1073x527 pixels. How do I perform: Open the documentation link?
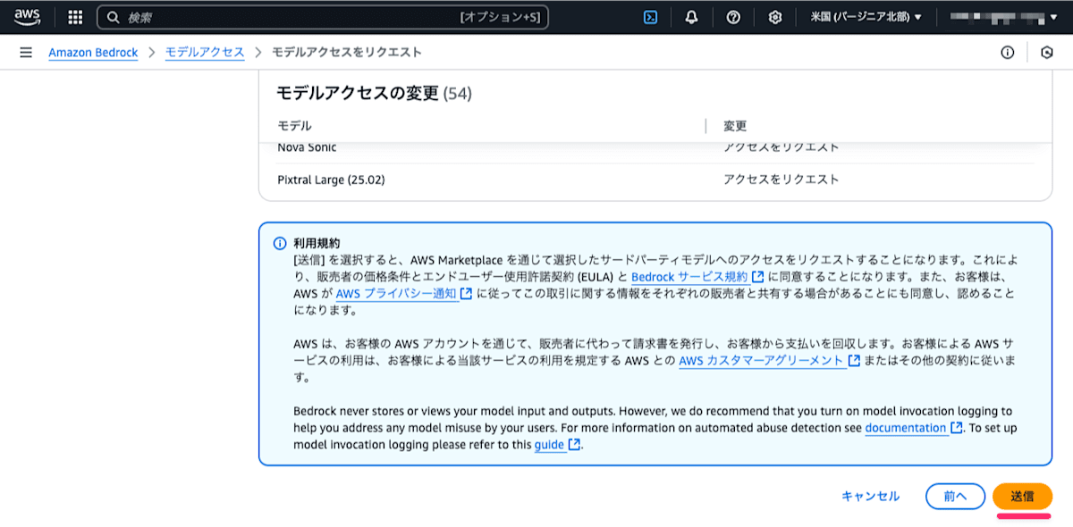tap(906, 428)
